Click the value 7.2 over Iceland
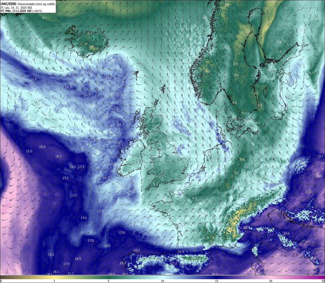Viewport: 325px width, 283px height. (x=90, y=33)
